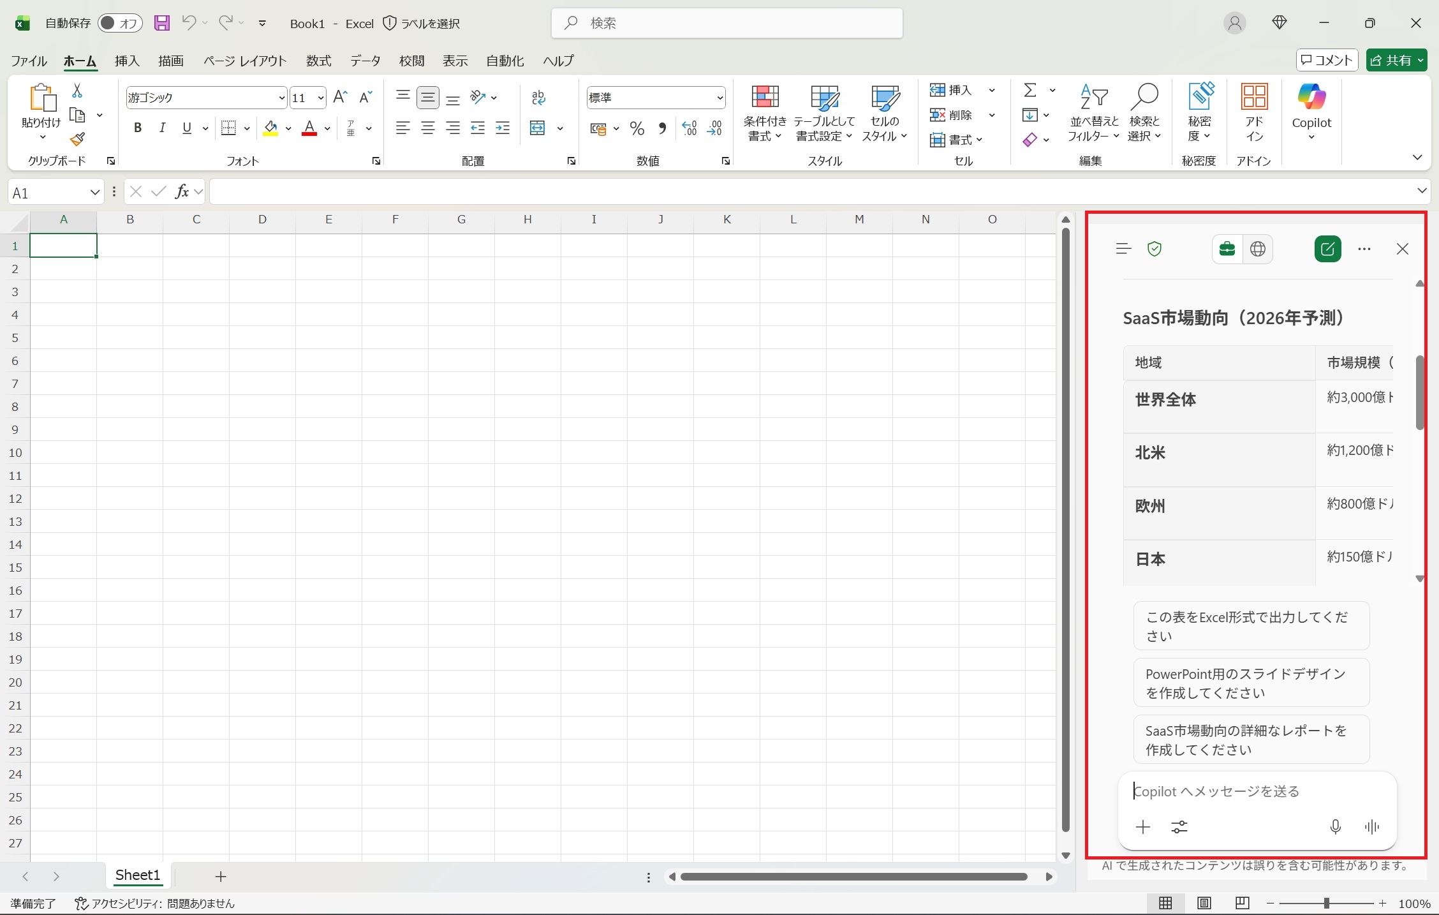Toggle the AutoSave (自動保存) switch
1439x915 pixels.
(120, 24)
